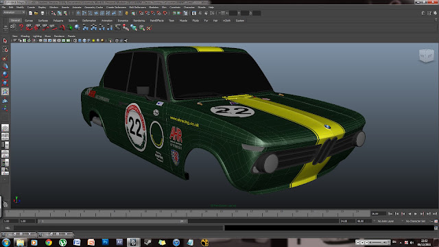Click the play forwards button

tap(416, 213)
